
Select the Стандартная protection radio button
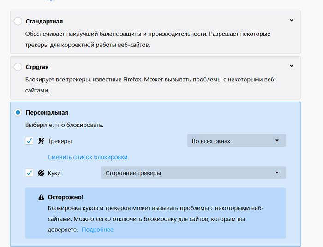click(x=18, y=22)
